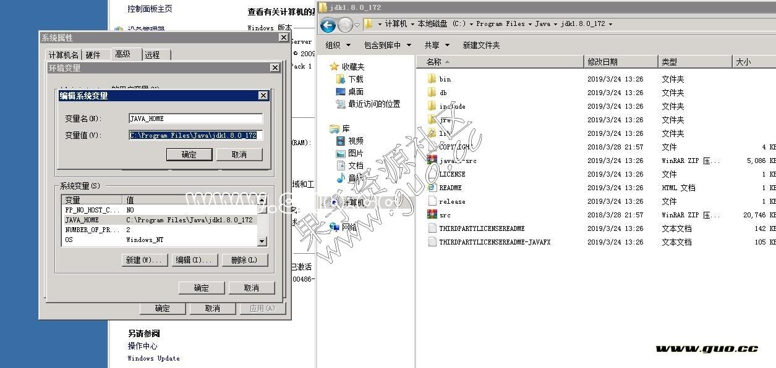
Task: Expand the 组织 dropdown menu
Action: coord(338,45)
